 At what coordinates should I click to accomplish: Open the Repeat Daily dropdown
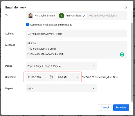pyautogui.click(x=61, y=88)
